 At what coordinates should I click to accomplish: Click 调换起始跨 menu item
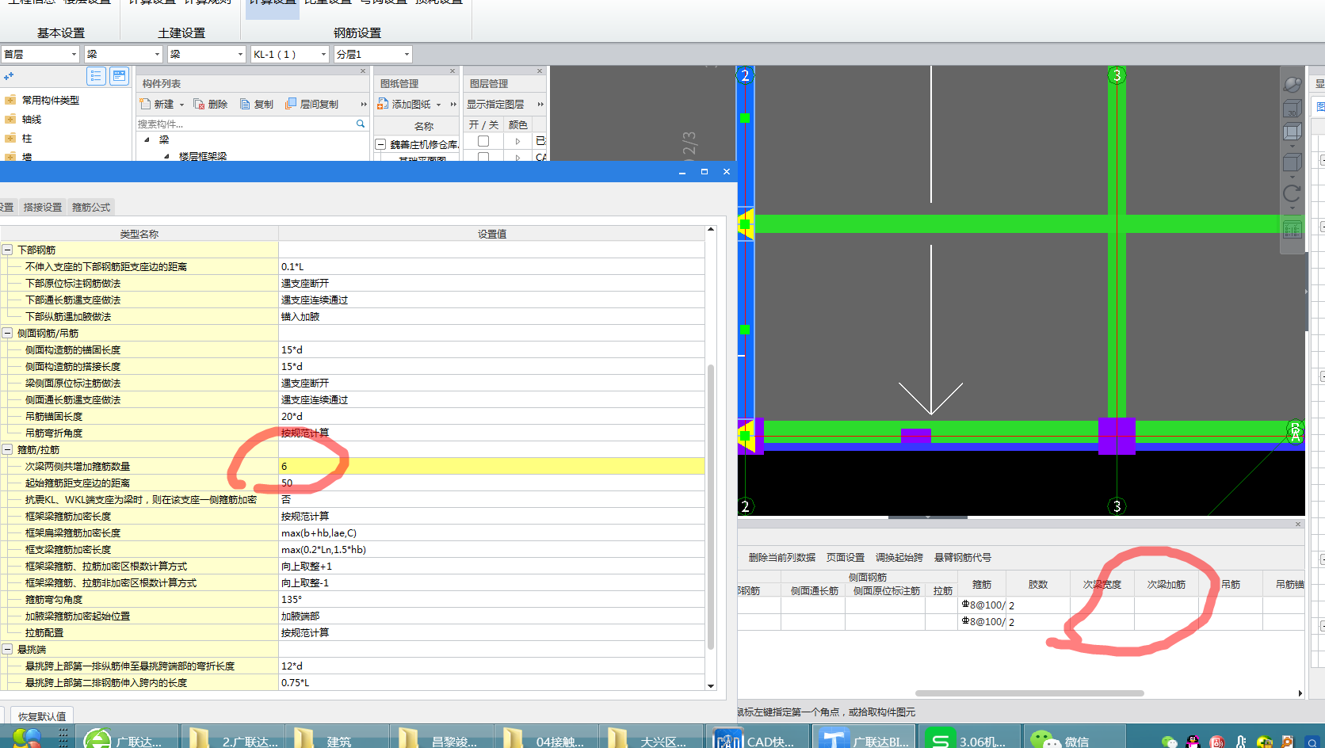click(x=899, y=557)
